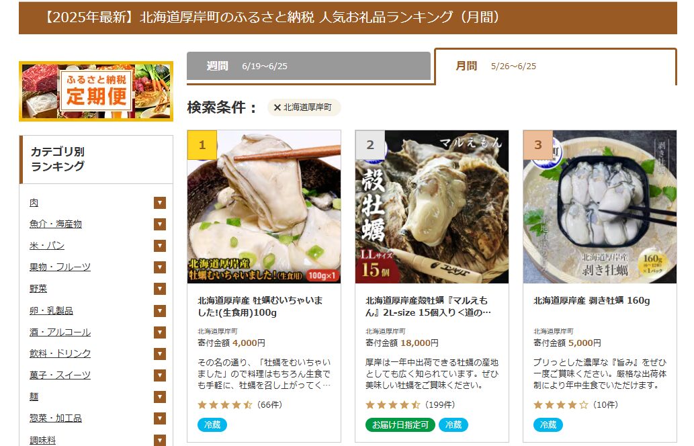Click the rank 1 oyster product image
The width and height of the screenshot is (694, 446).
point(264,207)
